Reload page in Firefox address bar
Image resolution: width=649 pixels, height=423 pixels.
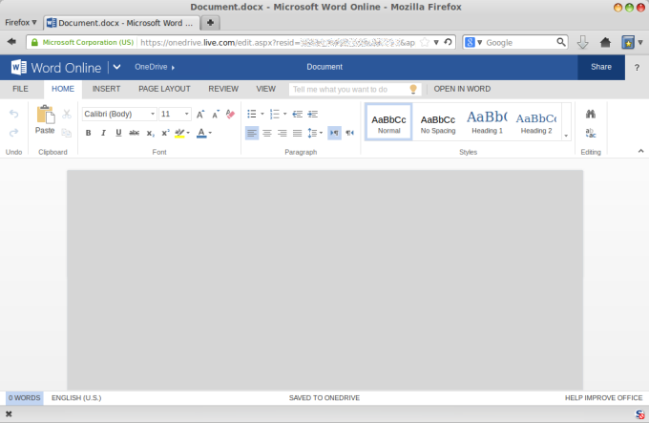448,42
